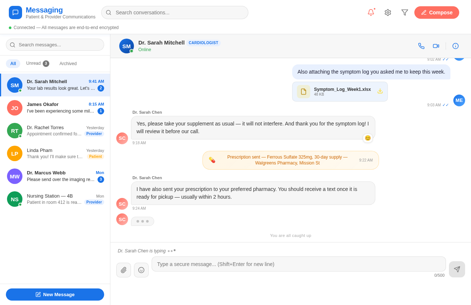The image size is (471, 305).
Task: Click Dr. Sarah Mitchell header avatar
Action: (127, 46)
